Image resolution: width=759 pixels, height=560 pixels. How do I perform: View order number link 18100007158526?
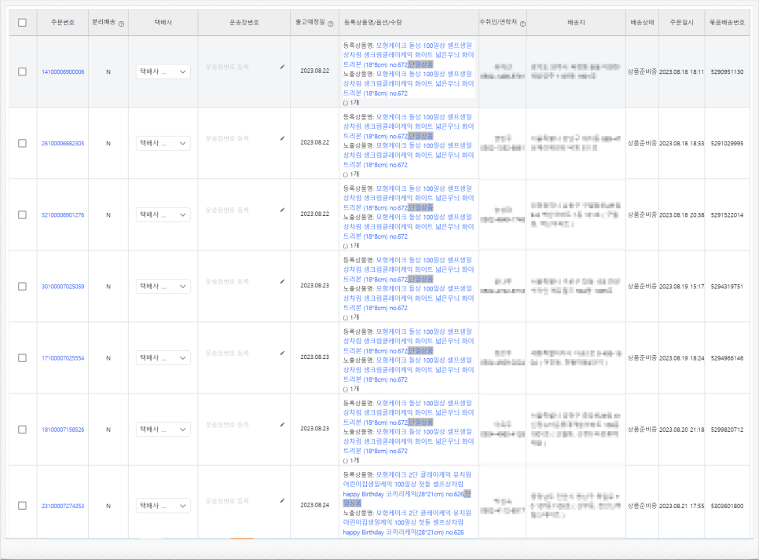coord(63,430)
